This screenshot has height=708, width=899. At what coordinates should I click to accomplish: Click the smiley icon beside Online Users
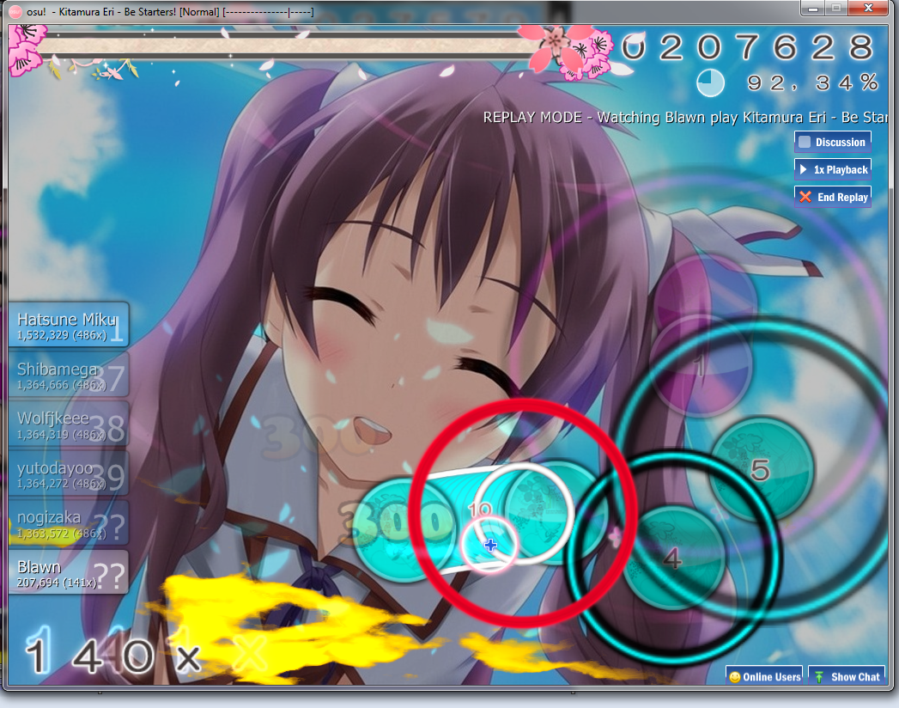(x=734, y=677)
